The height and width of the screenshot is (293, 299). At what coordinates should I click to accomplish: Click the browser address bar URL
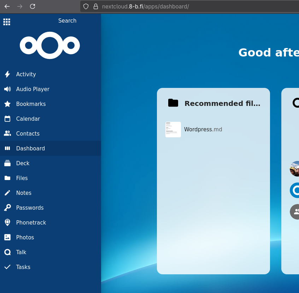pos(145,6)
